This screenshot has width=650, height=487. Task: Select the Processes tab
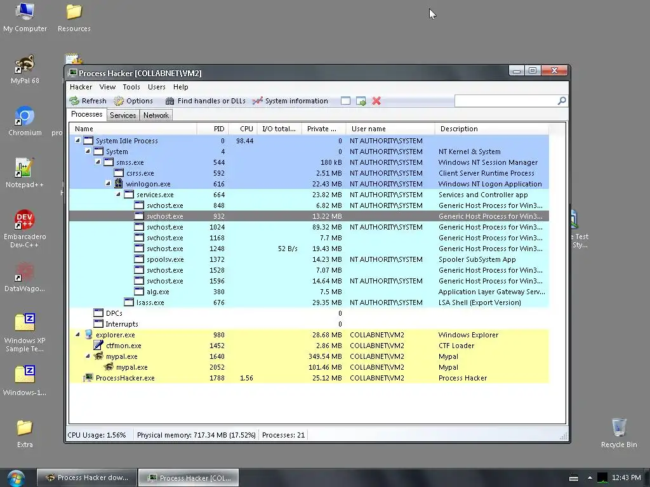coord(86,114)
